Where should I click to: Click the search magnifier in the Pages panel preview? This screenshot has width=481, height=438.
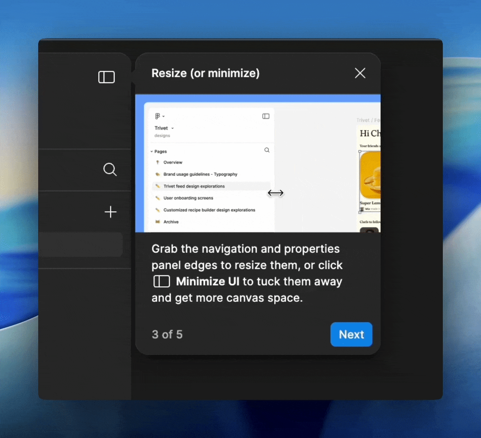tap(267, 150)
